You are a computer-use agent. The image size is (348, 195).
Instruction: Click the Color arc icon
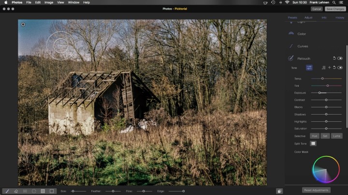click(291, 33)
